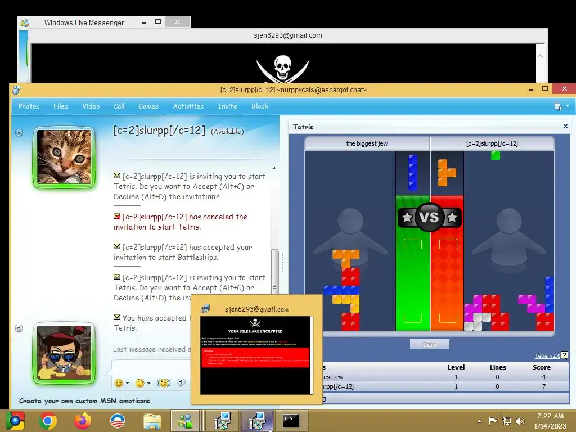Click the Windows Live Messenger window title bar
This screenshot has height=432, width=576.
[84, 22]
